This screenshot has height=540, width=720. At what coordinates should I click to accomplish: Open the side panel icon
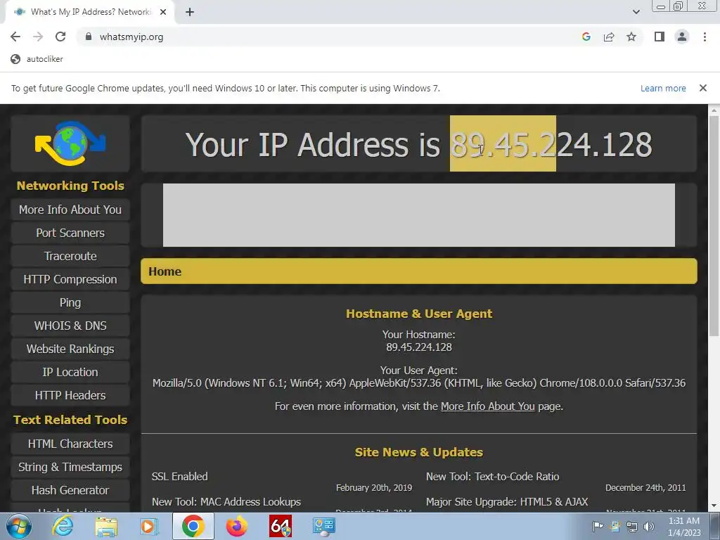coord(660,37)
